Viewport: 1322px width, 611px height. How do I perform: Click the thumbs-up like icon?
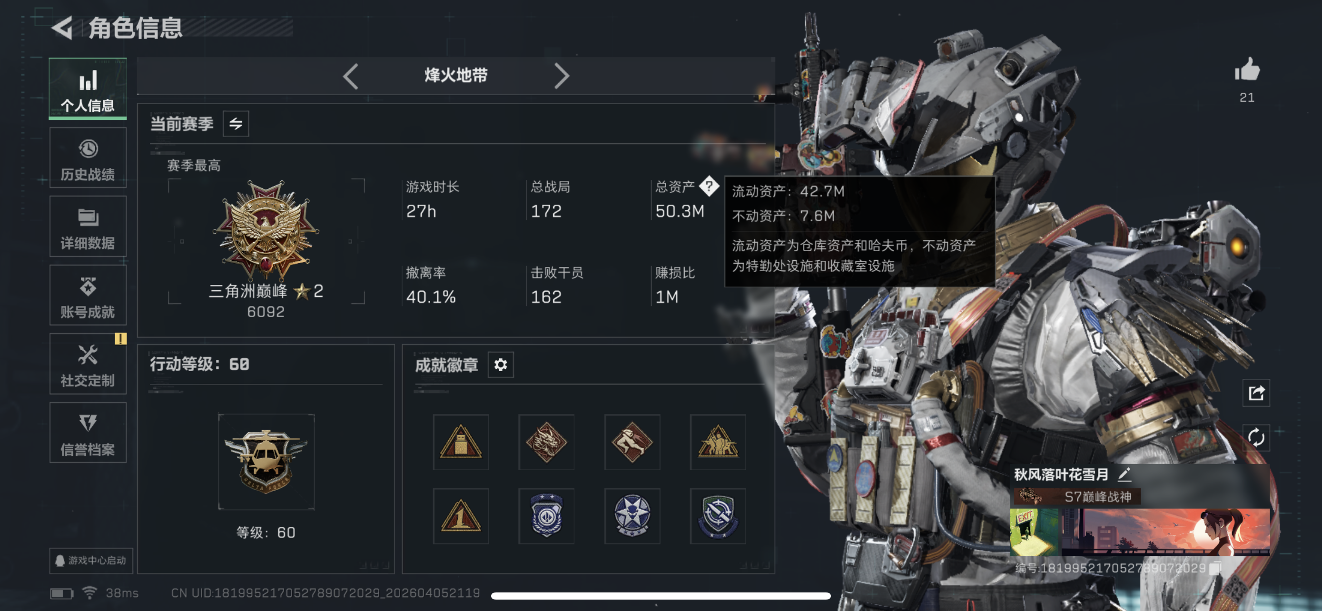click(x=1246, y=70)
